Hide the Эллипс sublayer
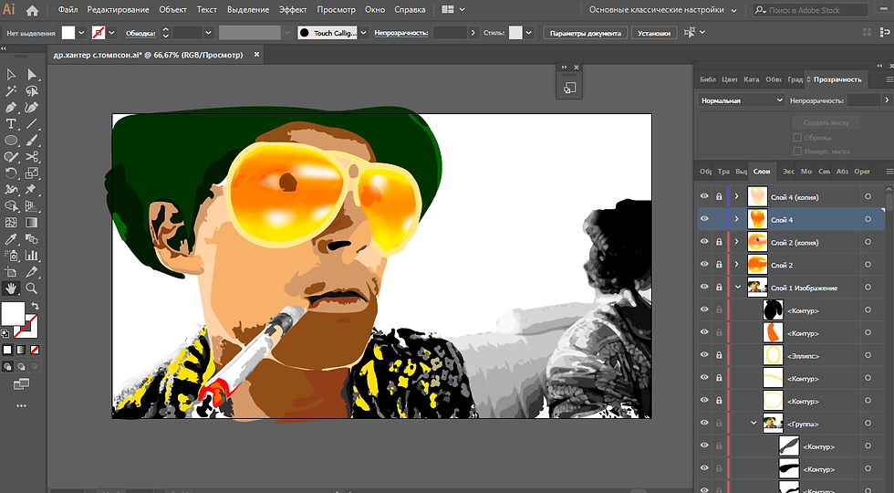The image size is (894, 493). tap(704, 355)
